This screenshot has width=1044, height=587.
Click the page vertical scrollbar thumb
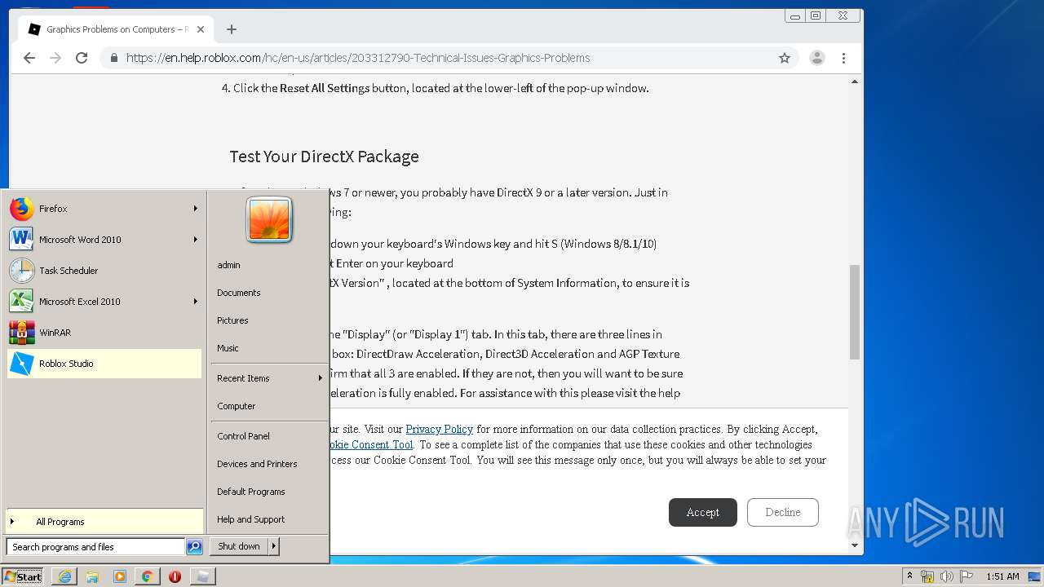(x=855, y=311)
